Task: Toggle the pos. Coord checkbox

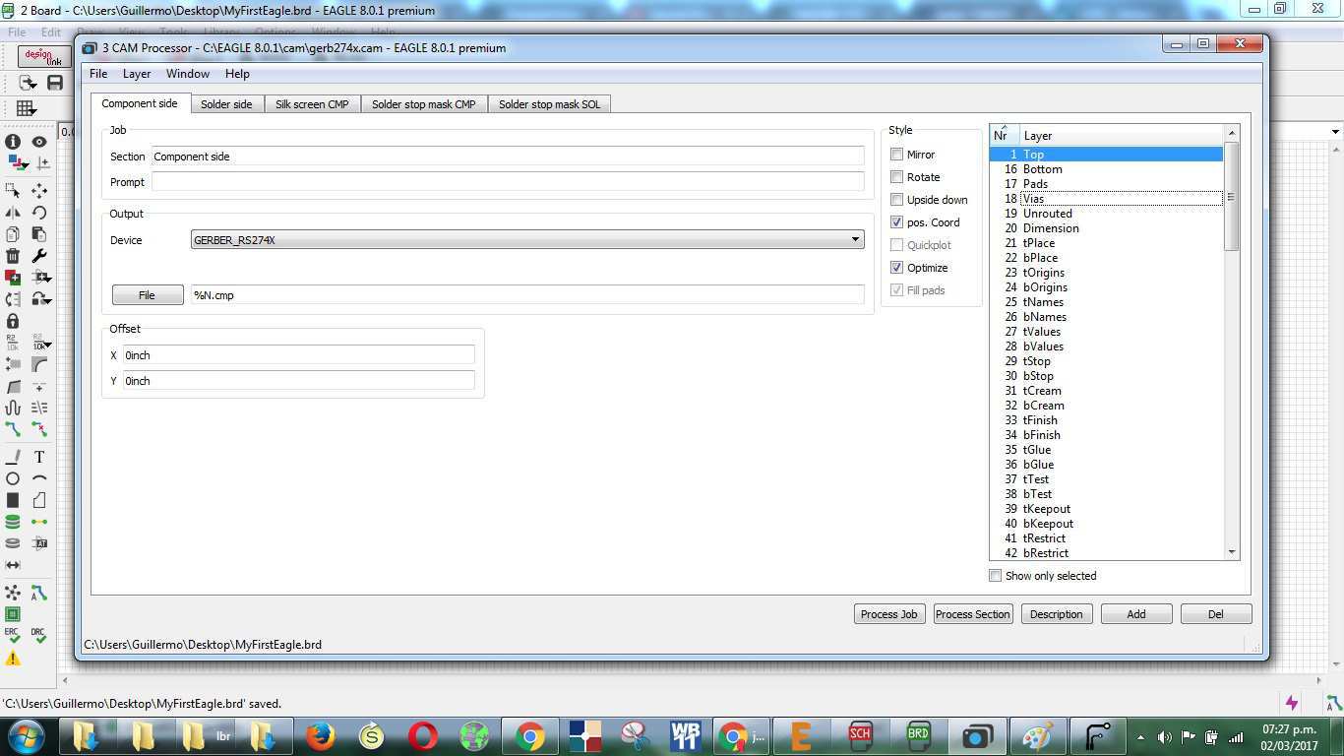Action: pyautogui.click(x=896, y=222)
